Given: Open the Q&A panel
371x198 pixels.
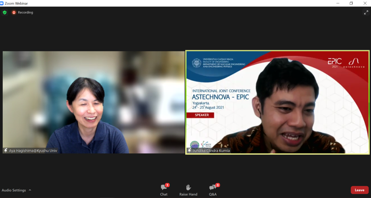Looking at the screenshot, I should click(x=213, y=190).
